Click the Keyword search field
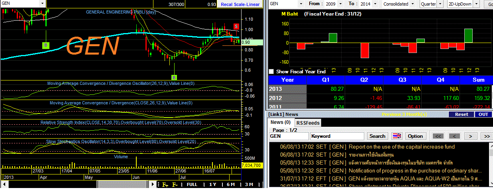Image resolution: width=493 pixels, height=190 pixels. pyautogui.click(x=337, y=136)
